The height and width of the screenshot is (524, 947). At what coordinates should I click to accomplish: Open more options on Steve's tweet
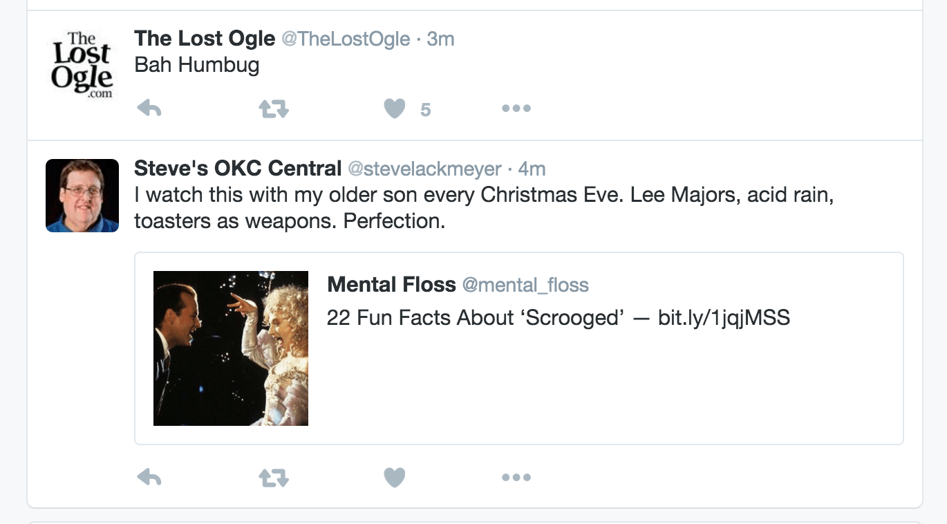point(516,477)
